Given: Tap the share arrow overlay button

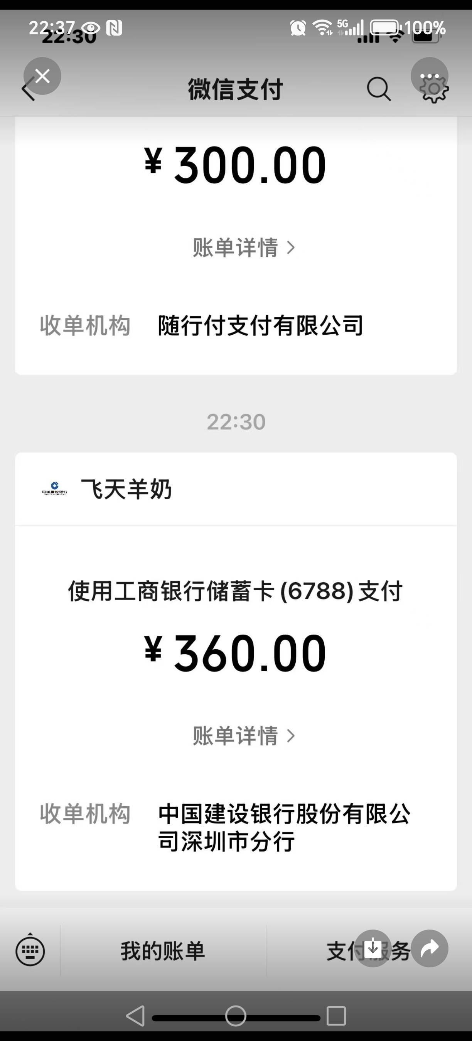Looking at the screenshot, I should tap(429, 948).
